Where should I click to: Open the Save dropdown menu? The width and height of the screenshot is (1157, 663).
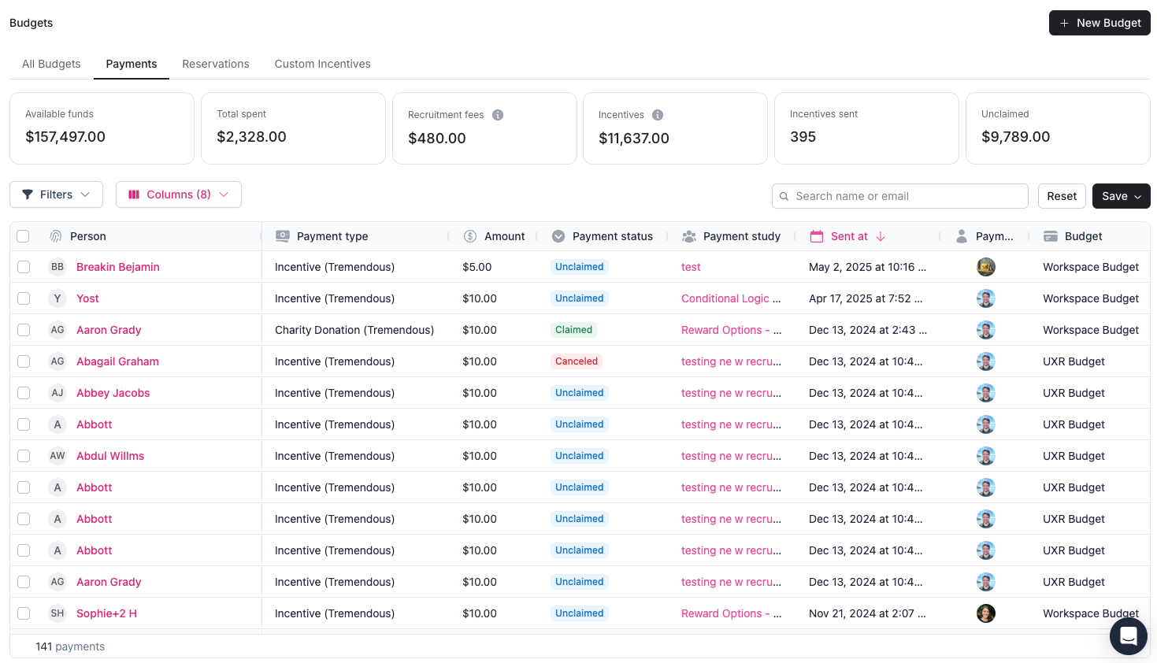1121,196
